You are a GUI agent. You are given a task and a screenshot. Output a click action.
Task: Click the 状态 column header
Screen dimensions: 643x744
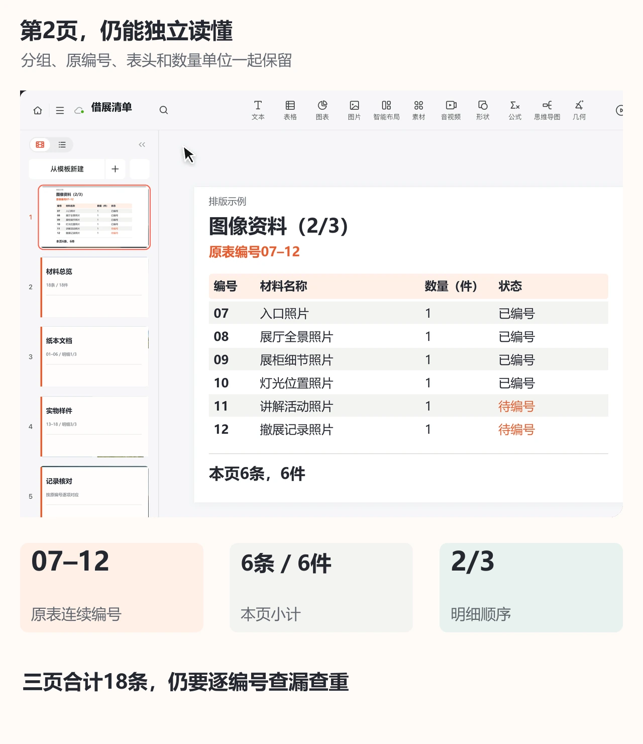(x=510, y=287)
